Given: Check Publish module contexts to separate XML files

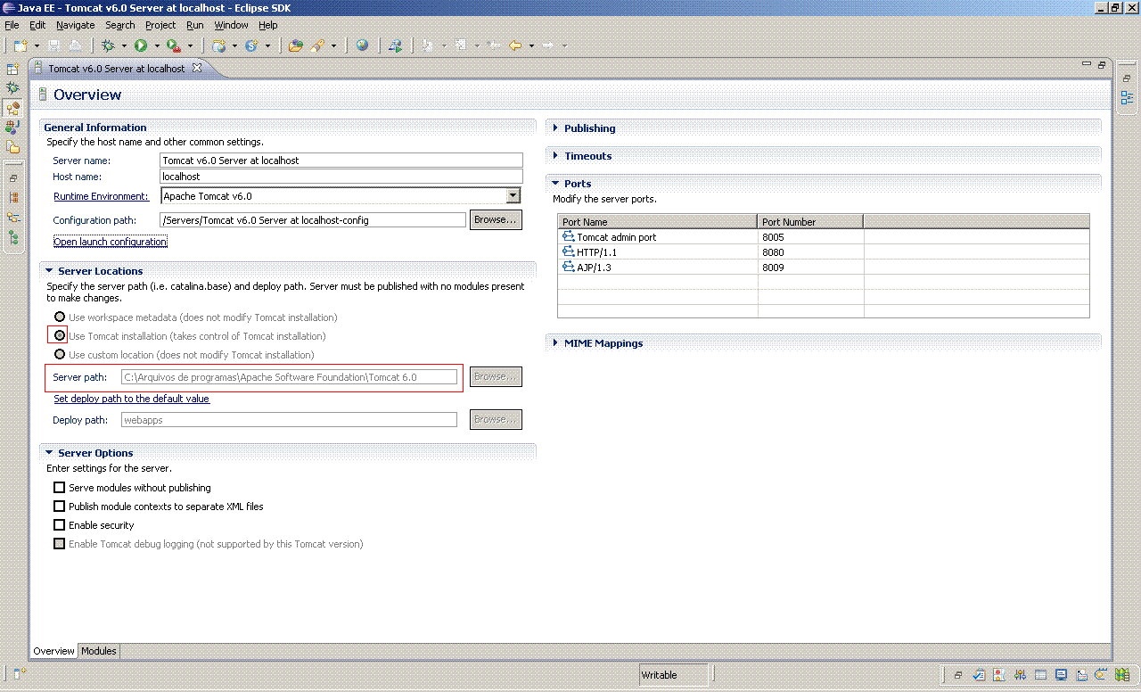Looking at the screenshot, I should (60, 507).
